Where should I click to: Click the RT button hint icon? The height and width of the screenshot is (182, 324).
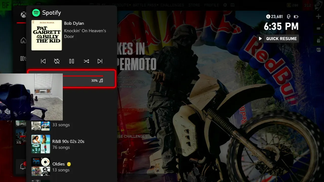(318, 50)
